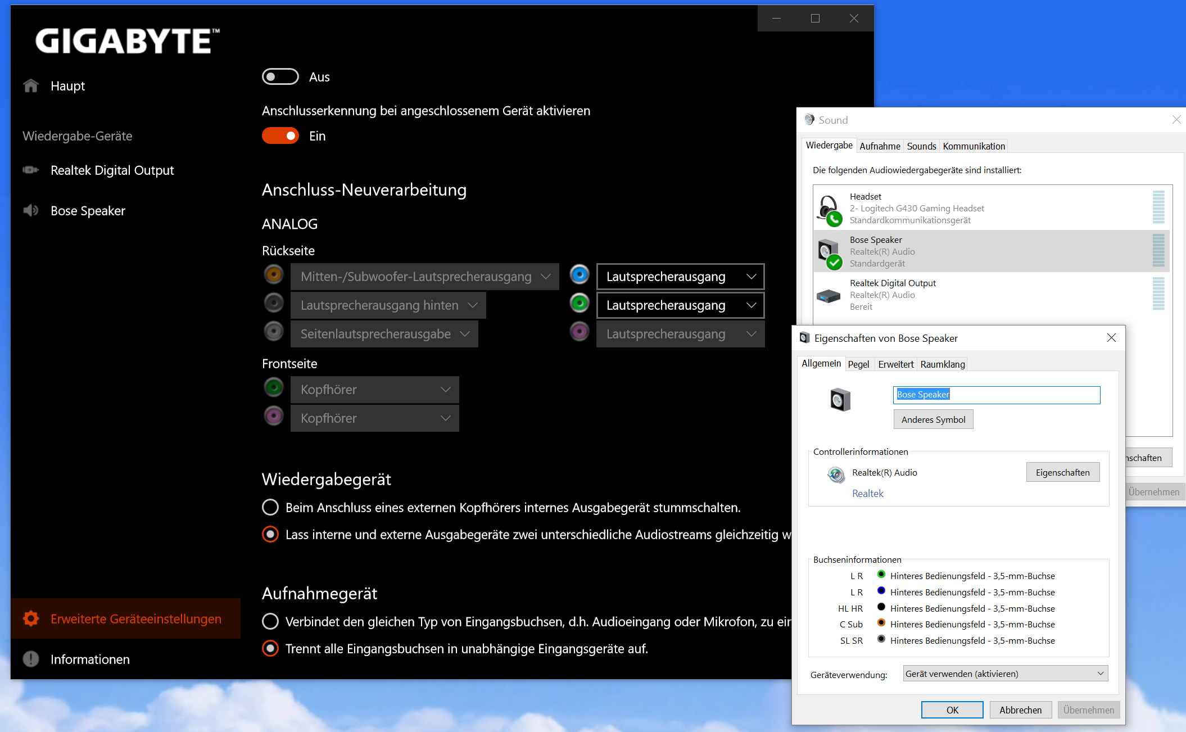
Task: Click the Haupt home icon
Action: pos(31,85)
